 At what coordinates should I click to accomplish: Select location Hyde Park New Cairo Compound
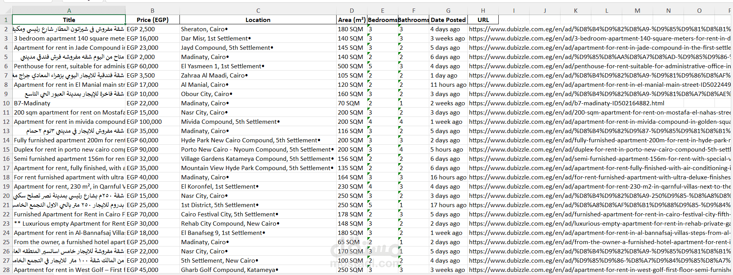pyautogui.click(x=258, y=140)
